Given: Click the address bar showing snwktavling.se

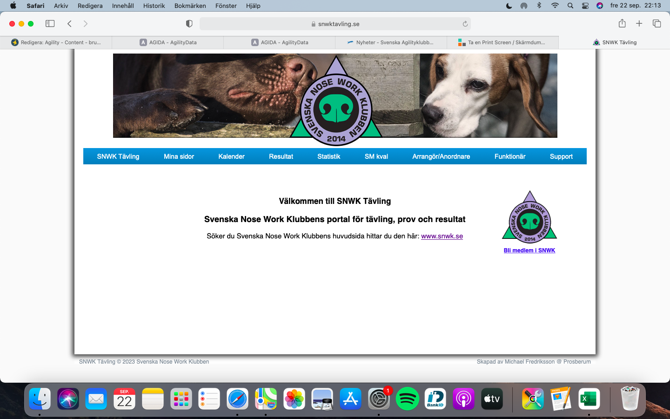Looking at the screenshot, I should [x=335, y=24].
